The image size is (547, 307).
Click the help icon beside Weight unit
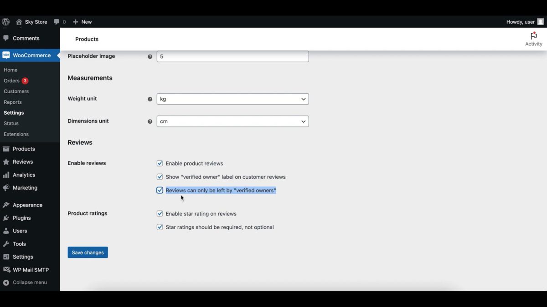(x=150, y=99)
